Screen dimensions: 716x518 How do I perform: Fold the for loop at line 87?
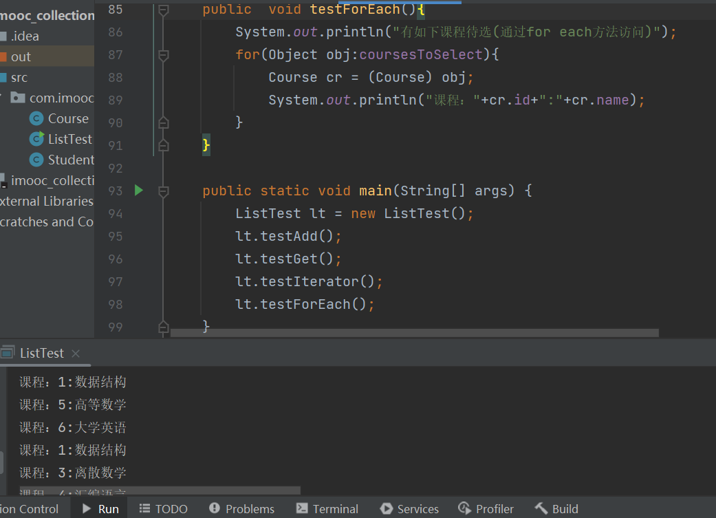click(x=163, y=55)
